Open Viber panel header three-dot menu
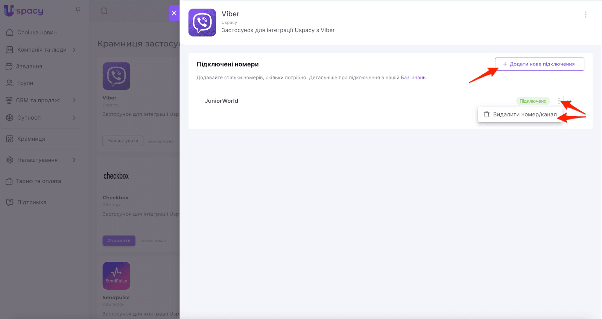This screenshot has width=602, height=319. pos(585,15)
